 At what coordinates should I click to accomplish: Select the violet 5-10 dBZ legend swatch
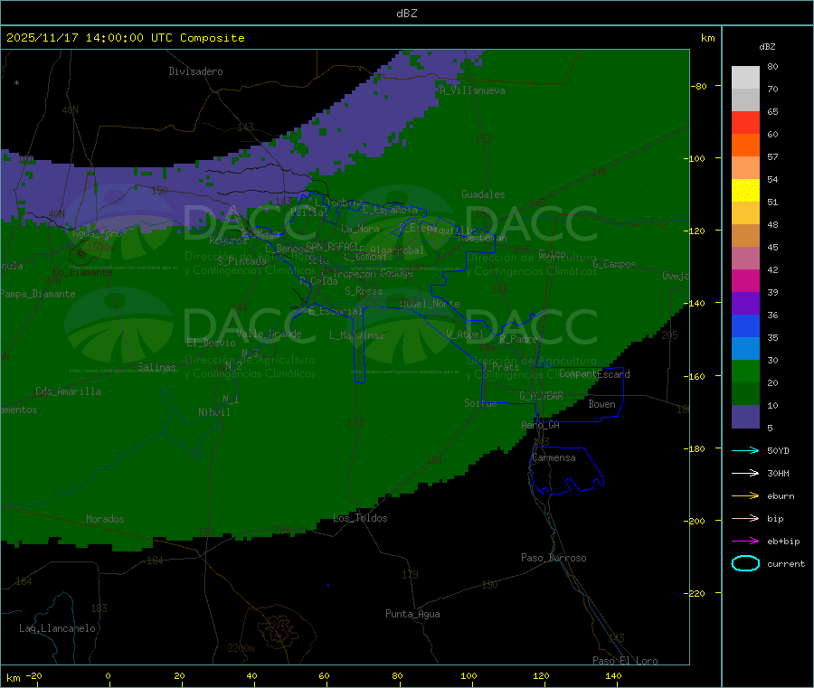click(x=745, y=417)
